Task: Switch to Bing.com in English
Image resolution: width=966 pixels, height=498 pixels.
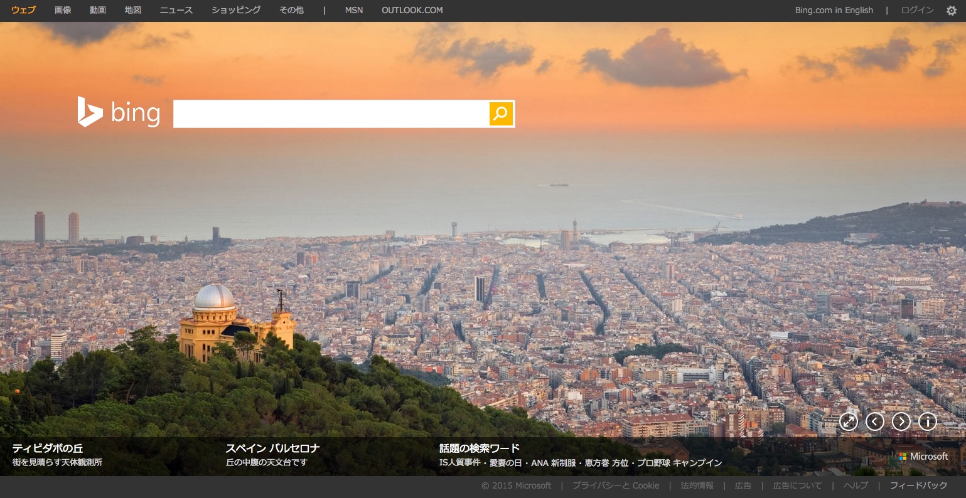Action: click(834, 10)
